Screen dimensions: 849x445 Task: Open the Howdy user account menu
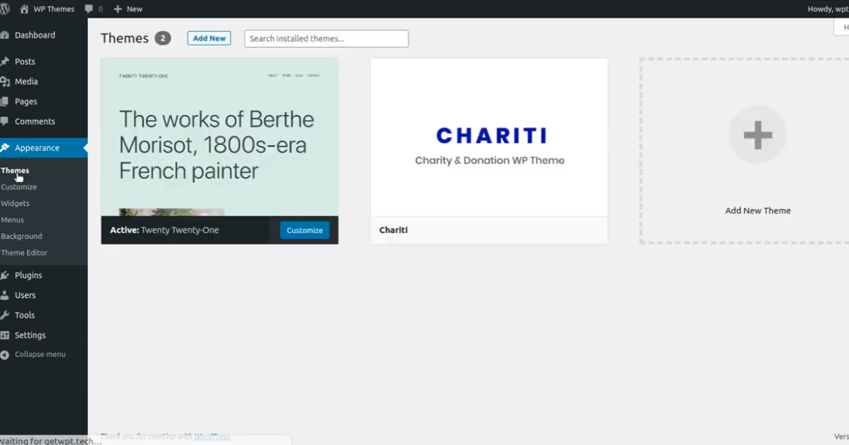(x=828, y=9)
